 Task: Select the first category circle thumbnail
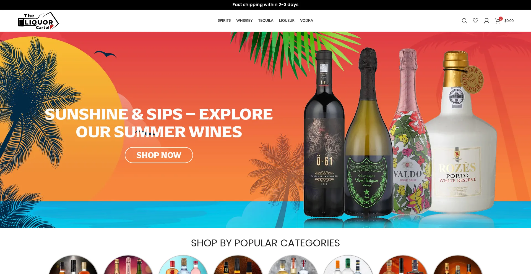pyautogui.click(x=73, y=265)
